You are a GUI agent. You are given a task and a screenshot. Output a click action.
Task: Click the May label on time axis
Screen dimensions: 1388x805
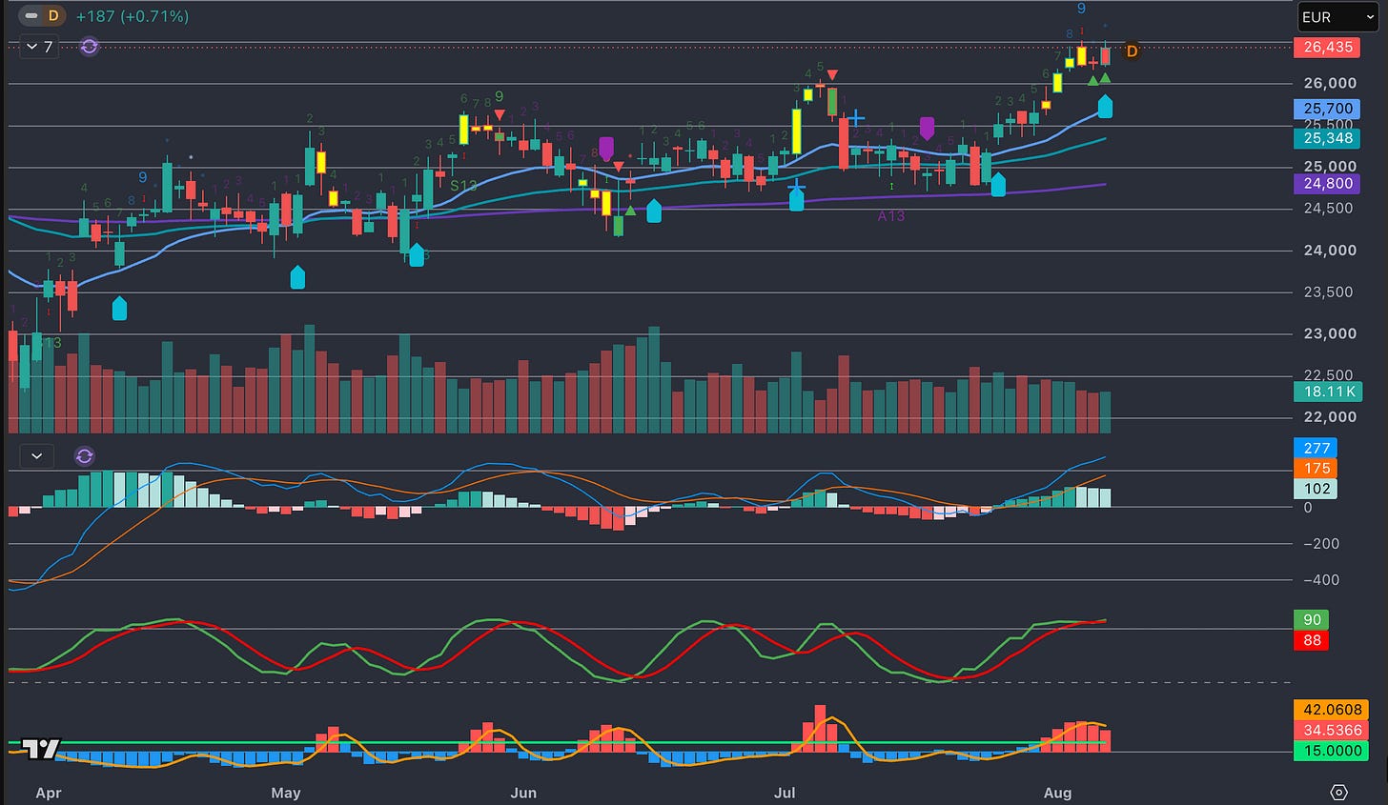coord(286,793)
